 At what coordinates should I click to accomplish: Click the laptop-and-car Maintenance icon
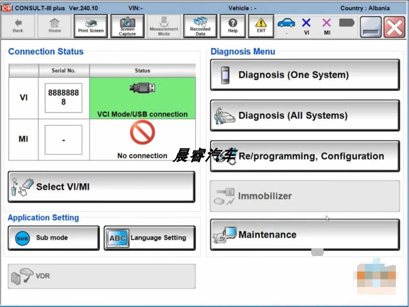[x=225, y=235]
